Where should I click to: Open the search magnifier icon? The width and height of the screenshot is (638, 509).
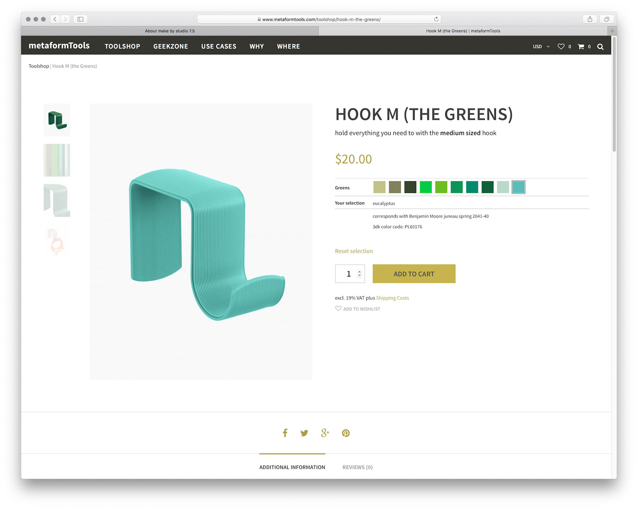coord(600,47)
